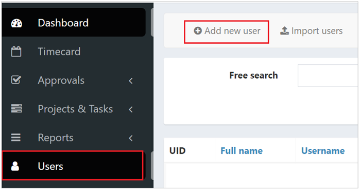Click the Timecard calendar icon
Image resolution: width=360 pixels, height=191 pixels.
click(x=16, y=51)
